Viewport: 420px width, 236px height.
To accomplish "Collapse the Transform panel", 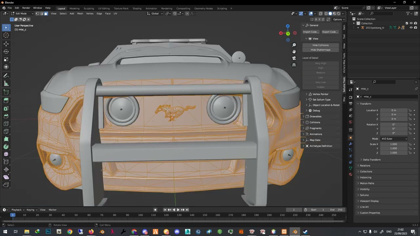I will (x=365, y=104).
